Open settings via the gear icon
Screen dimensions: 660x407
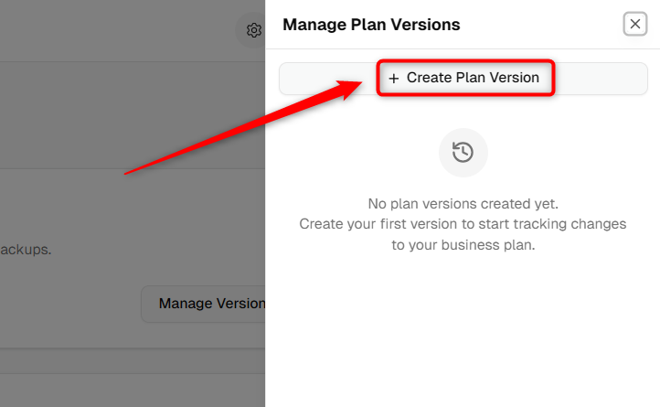pyautogui.click(x=254, y=30)
